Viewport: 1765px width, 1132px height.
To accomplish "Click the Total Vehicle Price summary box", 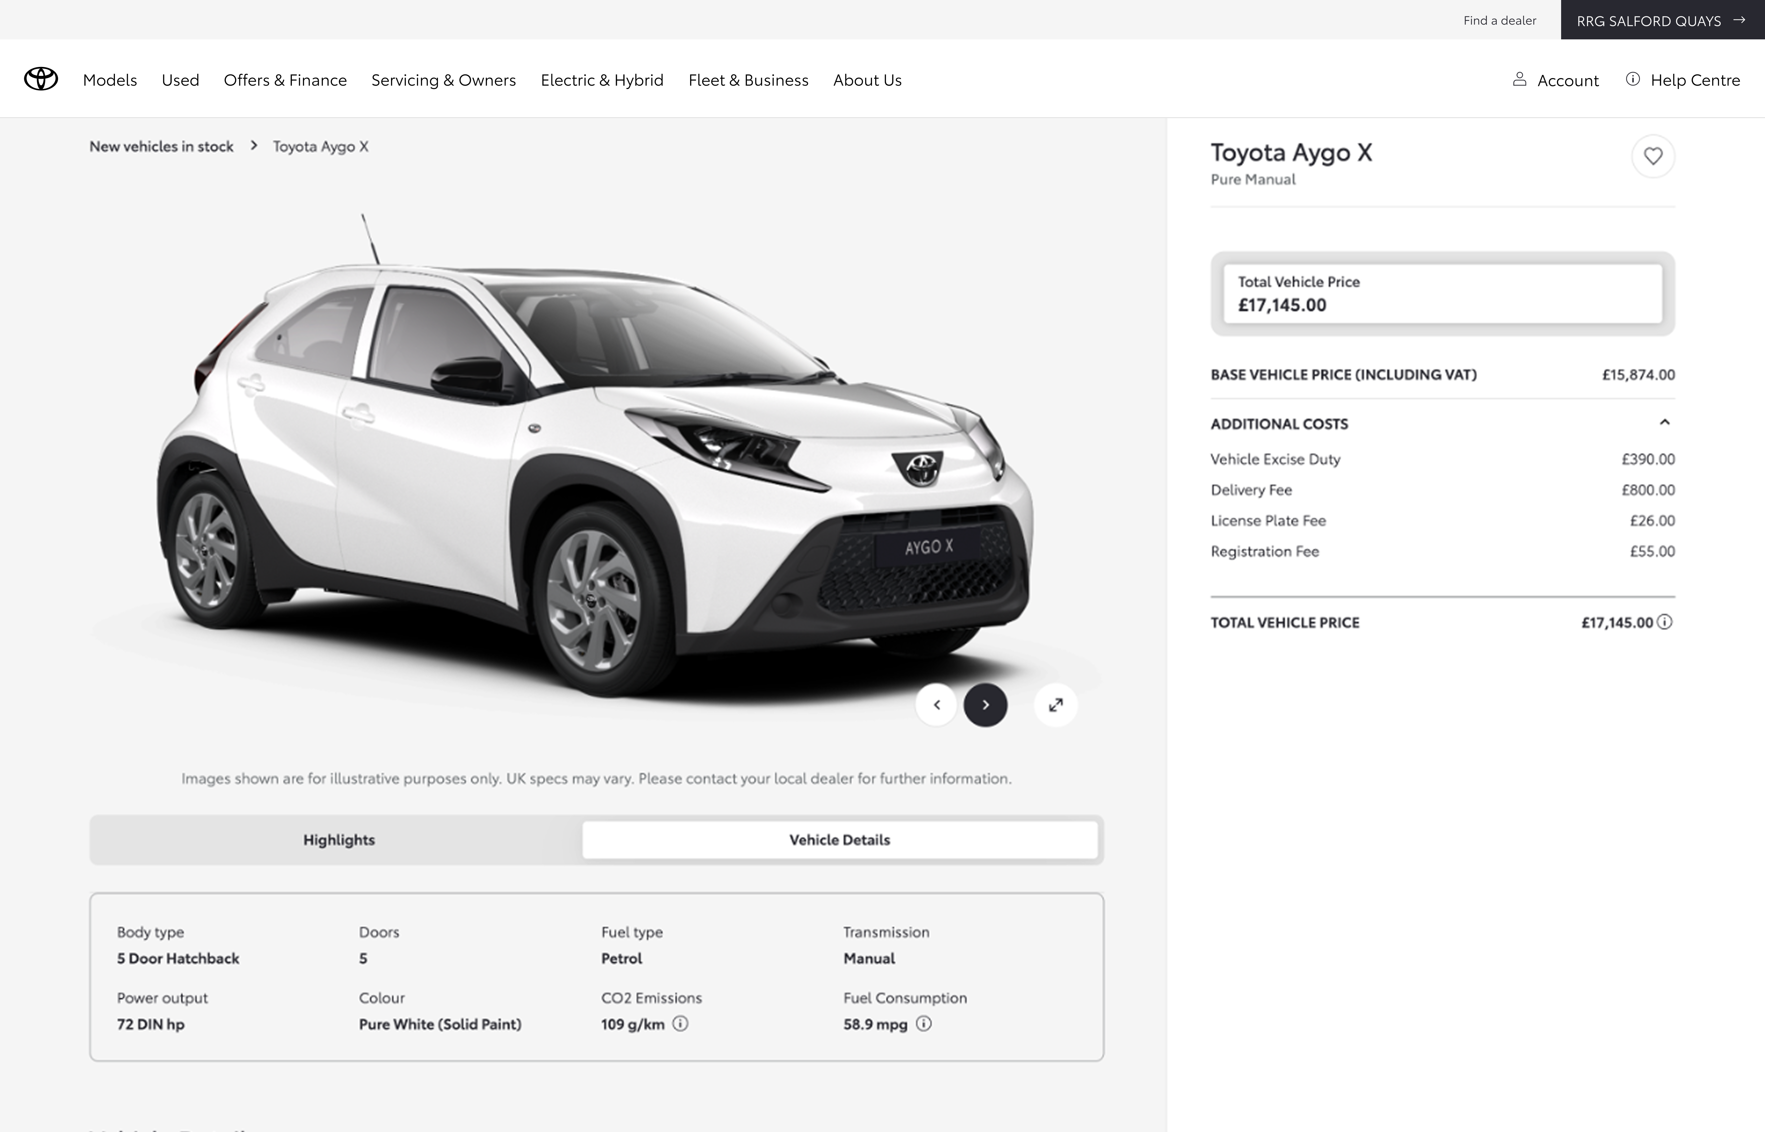I will coord(1442,293).
